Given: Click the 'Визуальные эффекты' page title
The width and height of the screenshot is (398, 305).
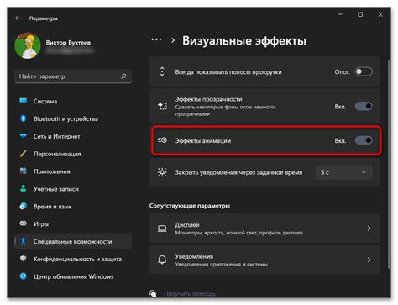Looking at the screenshot, I should (x=244, y=41).
